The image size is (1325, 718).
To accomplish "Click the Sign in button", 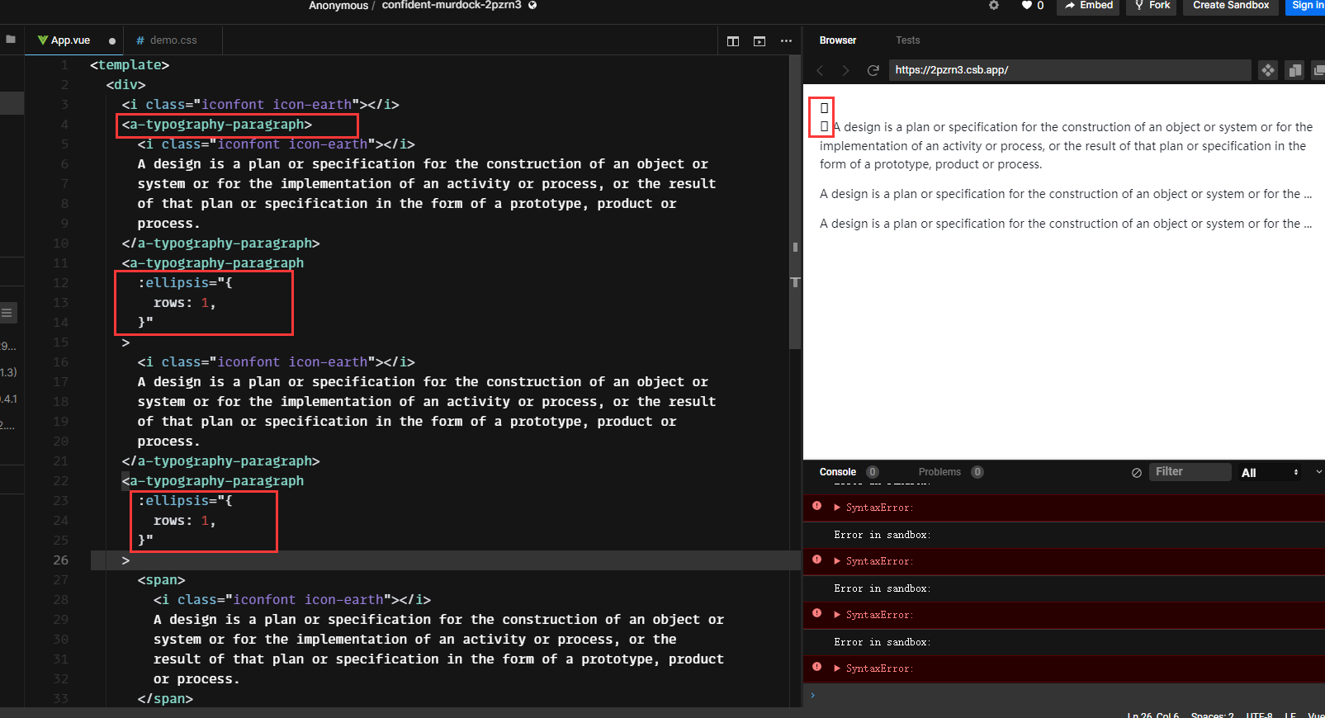I will 1304,6.
